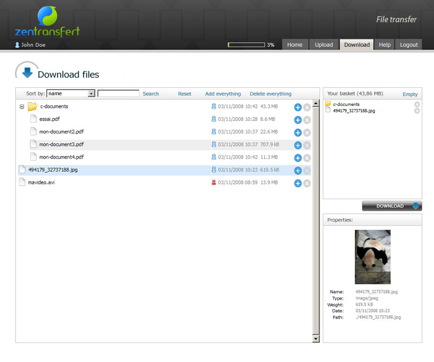Image resolution: width=434 pixels, height=362 pixels.
Task: Add mon-document3.pdf to basket
Action: click(x=298, y=145)
